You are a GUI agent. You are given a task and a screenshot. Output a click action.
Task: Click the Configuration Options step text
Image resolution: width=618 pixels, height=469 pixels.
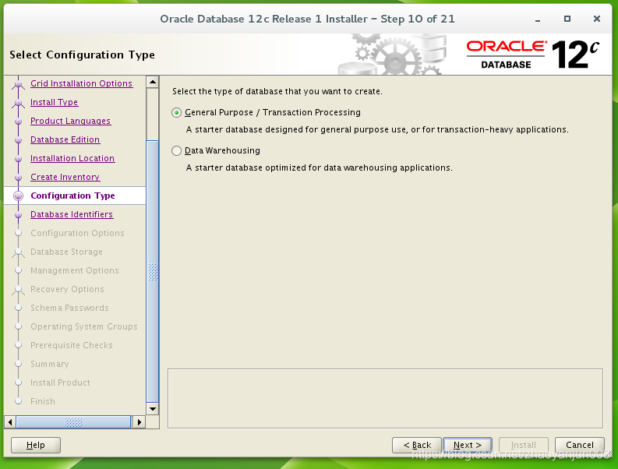(77, 233)
